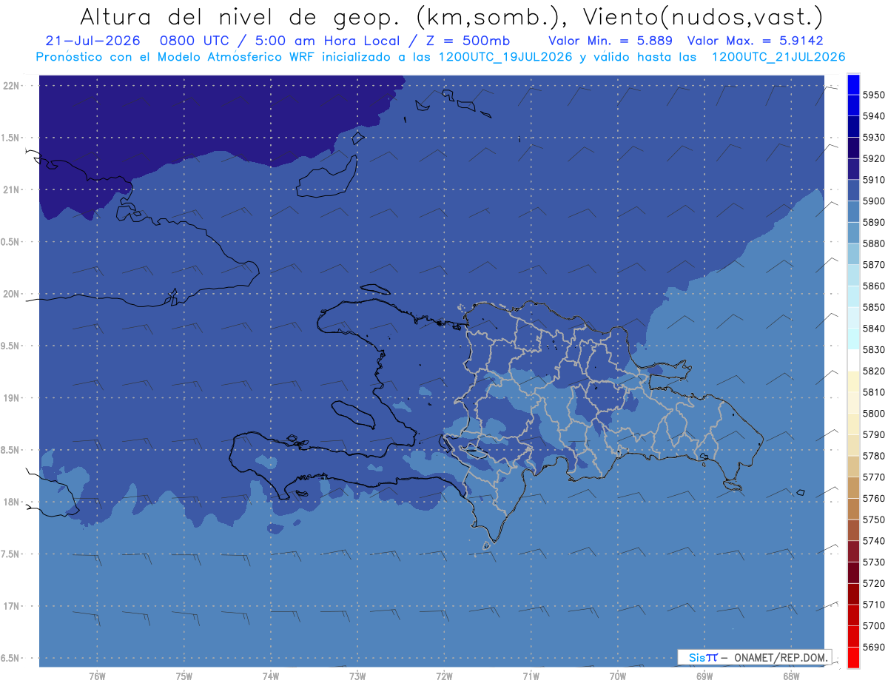The width and height of the screenshot is (888, 686).
Task: Click the '19N' latitude label
Action: 11,397
